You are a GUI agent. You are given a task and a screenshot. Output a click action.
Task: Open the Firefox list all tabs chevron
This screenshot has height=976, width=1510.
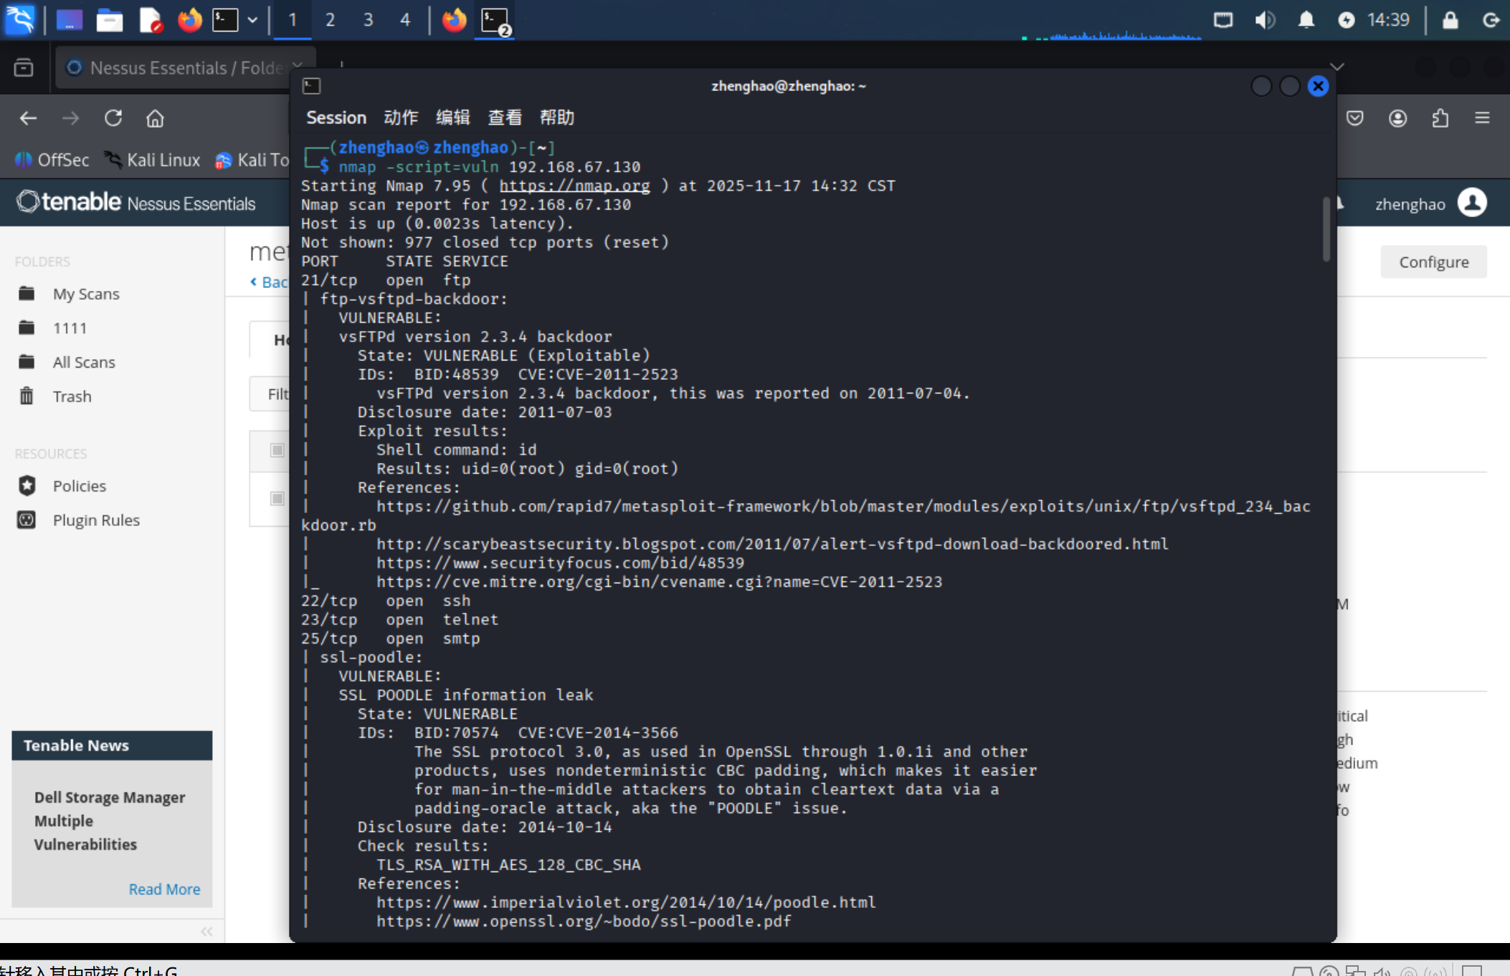[1336, 67]
